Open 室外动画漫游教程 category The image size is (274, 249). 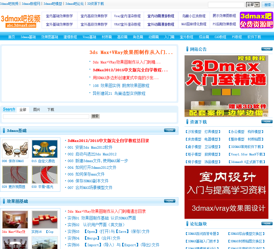point(161,24)
